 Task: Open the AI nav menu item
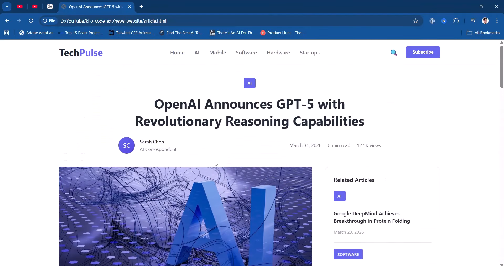pyautogui.click(x=197, y=53)
